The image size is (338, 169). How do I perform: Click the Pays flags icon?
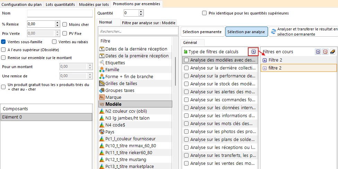(102, 132)
